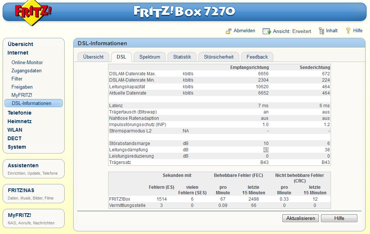Open the Assistenten panel
Screen dimensions: 370x234
pyautogui.click(x=33, y=169)
